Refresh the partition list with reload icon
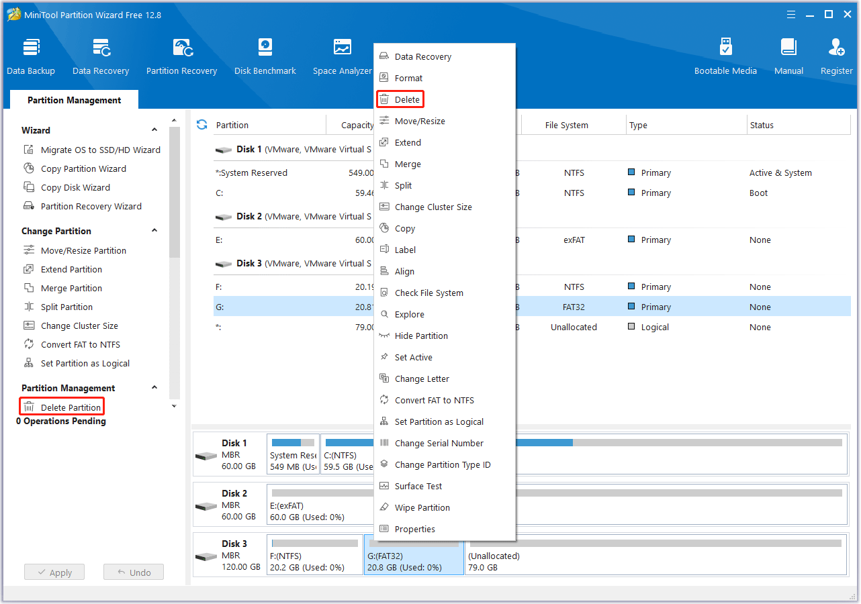This screenshot has height=604, width=861. point(201,125)
